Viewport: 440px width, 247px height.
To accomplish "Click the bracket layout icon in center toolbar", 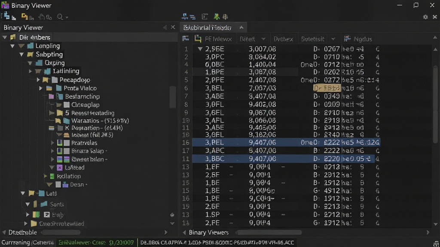I will [x=205, y=17].
